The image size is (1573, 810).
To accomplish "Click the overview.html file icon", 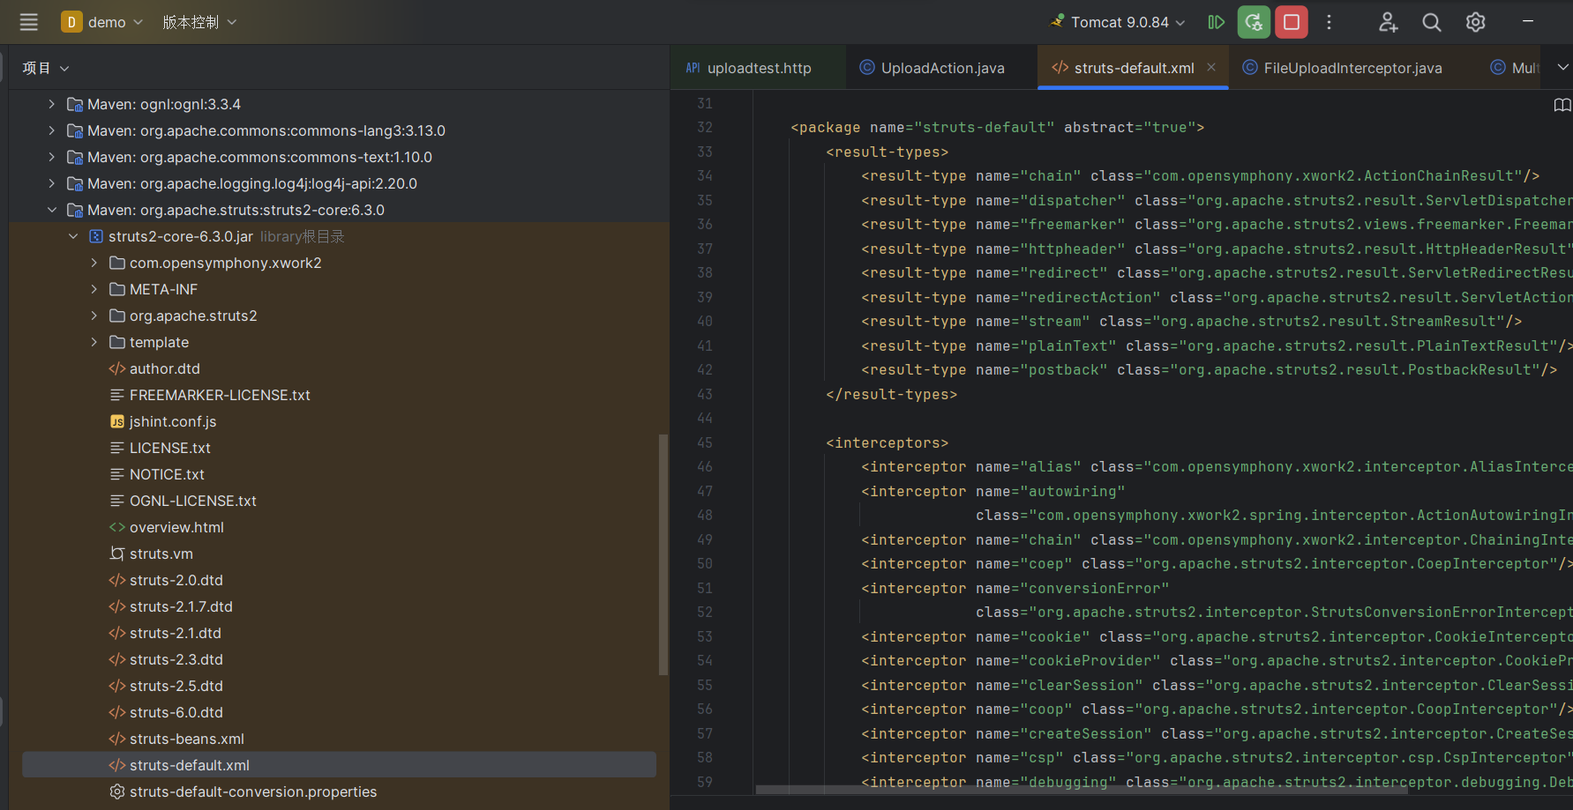I will [117, 527].
